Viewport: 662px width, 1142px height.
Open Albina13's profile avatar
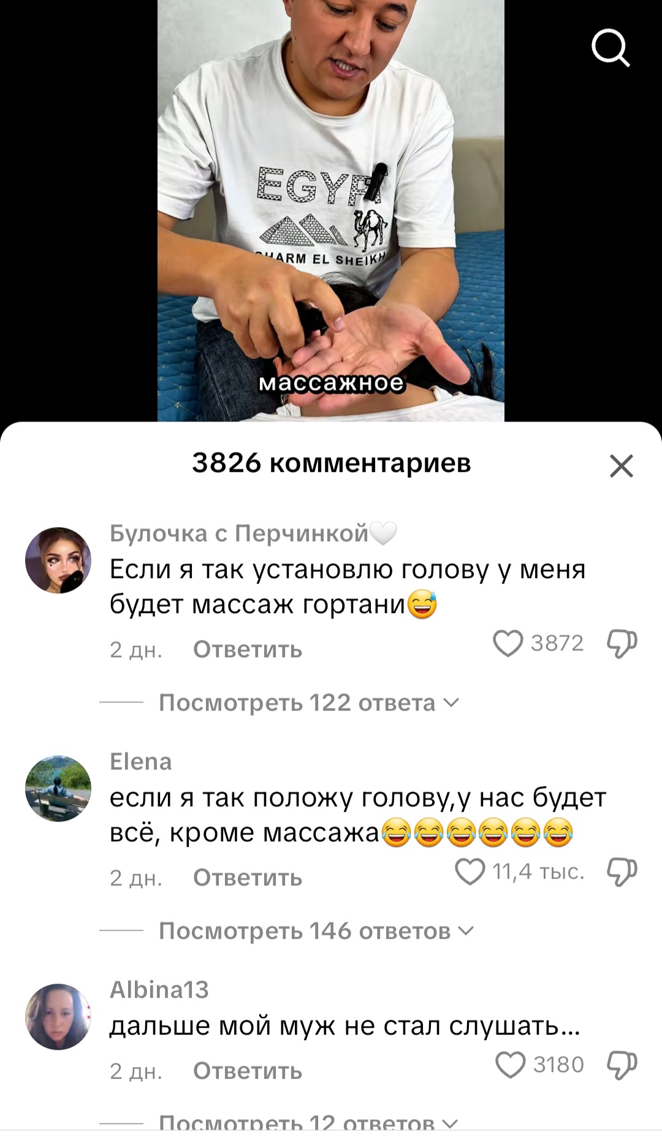point(58,1017)
